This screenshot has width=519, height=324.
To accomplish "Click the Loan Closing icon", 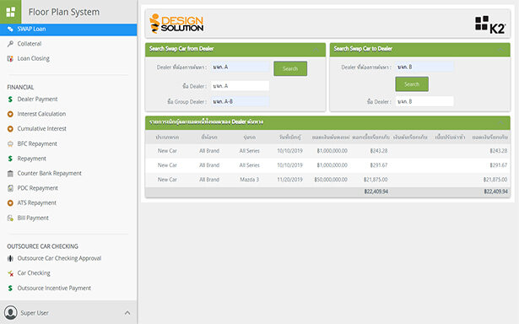I will [x=10, y=58].
